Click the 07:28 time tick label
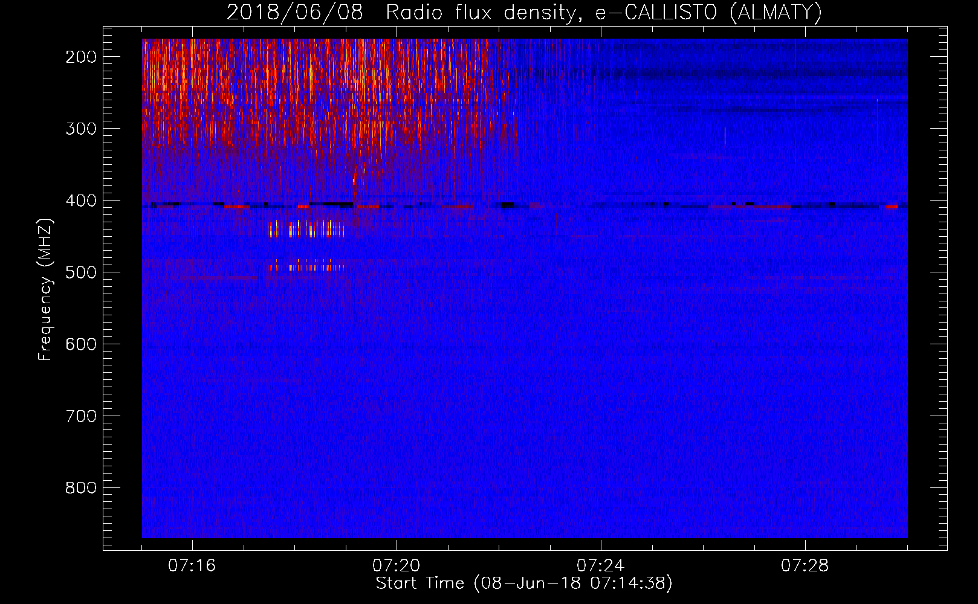The height and width of the screenshot is (604, 978). pos(805,566)
